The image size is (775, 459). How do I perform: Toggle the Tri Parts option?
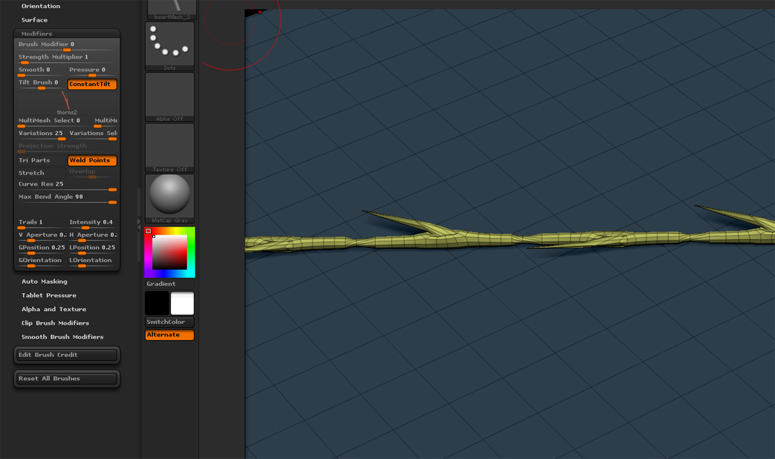point(42,160)
